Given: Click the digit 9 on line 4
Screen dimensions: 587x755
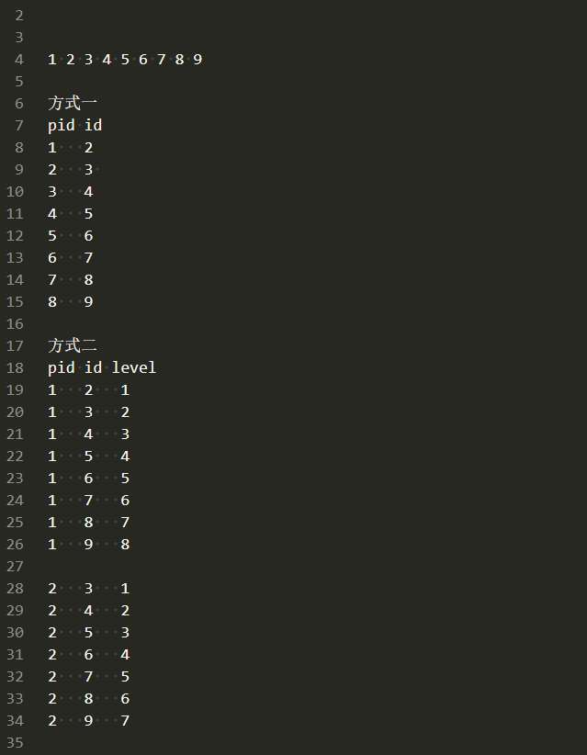Looking at the screenshot, I should 198,59.
